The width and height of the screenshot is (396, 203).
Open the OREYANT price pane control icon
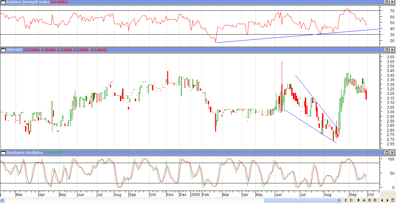pos(3,50)
